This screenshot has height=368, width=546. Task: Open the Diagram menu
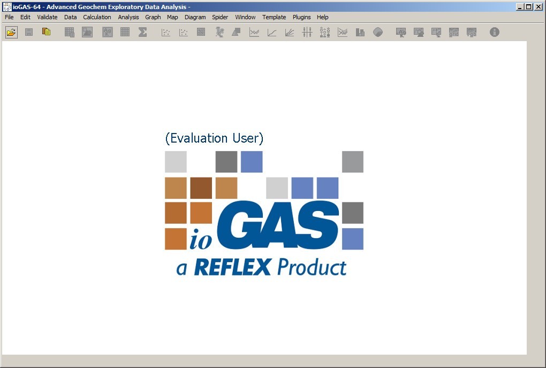[195, 17]
